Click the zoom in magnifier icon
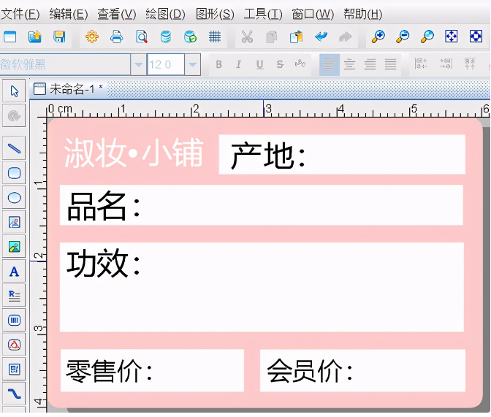 click(x=378, y=37)
